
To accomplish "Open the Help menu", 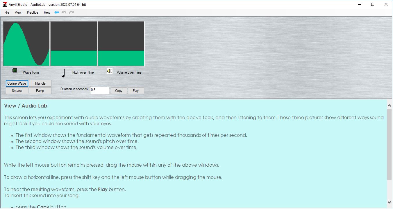I will tap(47, 12).
